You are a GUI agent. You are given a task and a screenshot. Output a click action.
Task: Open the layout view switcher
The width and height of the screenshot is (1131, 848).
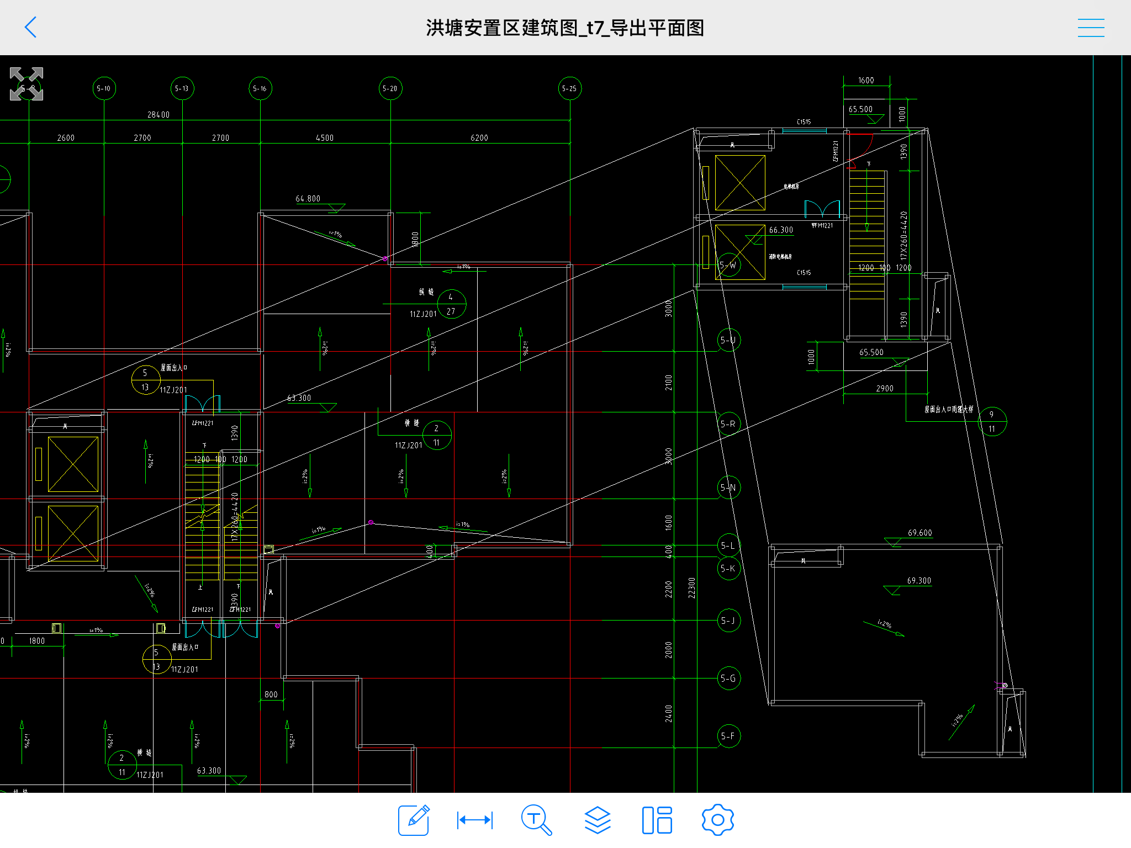[657, 820]
